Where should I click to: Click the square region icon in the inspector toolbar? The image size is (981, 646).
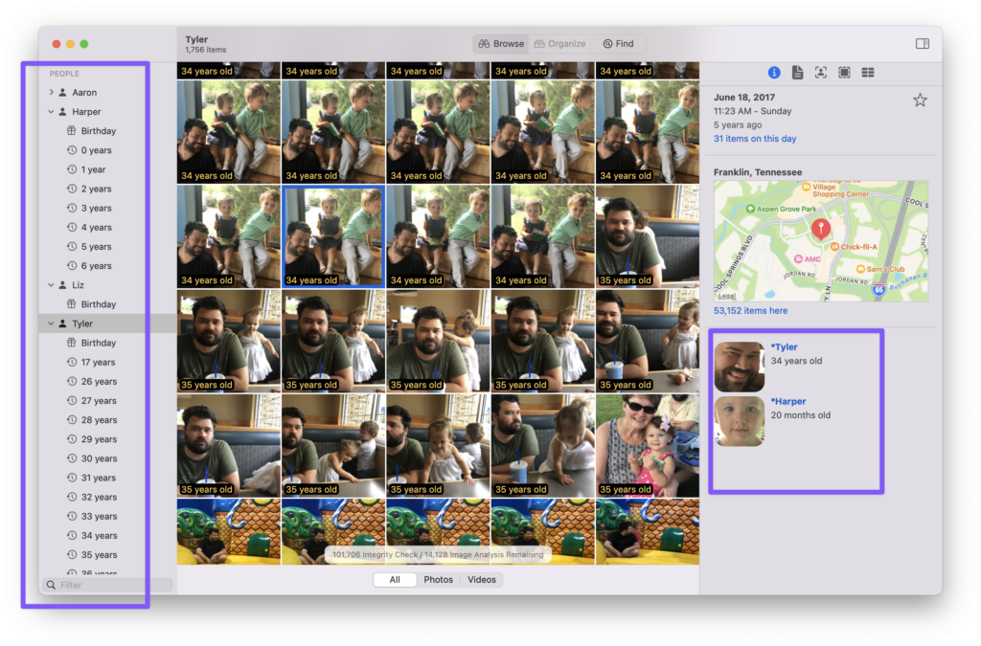(844, 73)
